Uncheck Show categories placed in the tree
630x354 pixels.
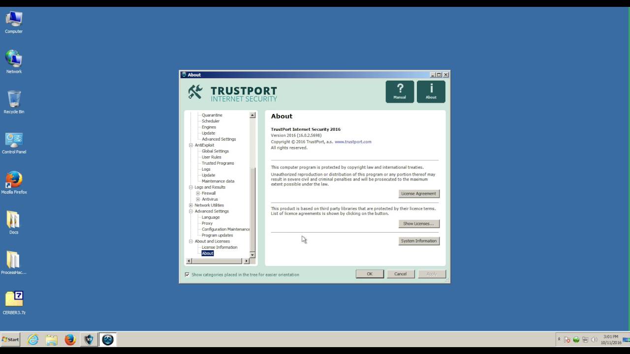187,274
